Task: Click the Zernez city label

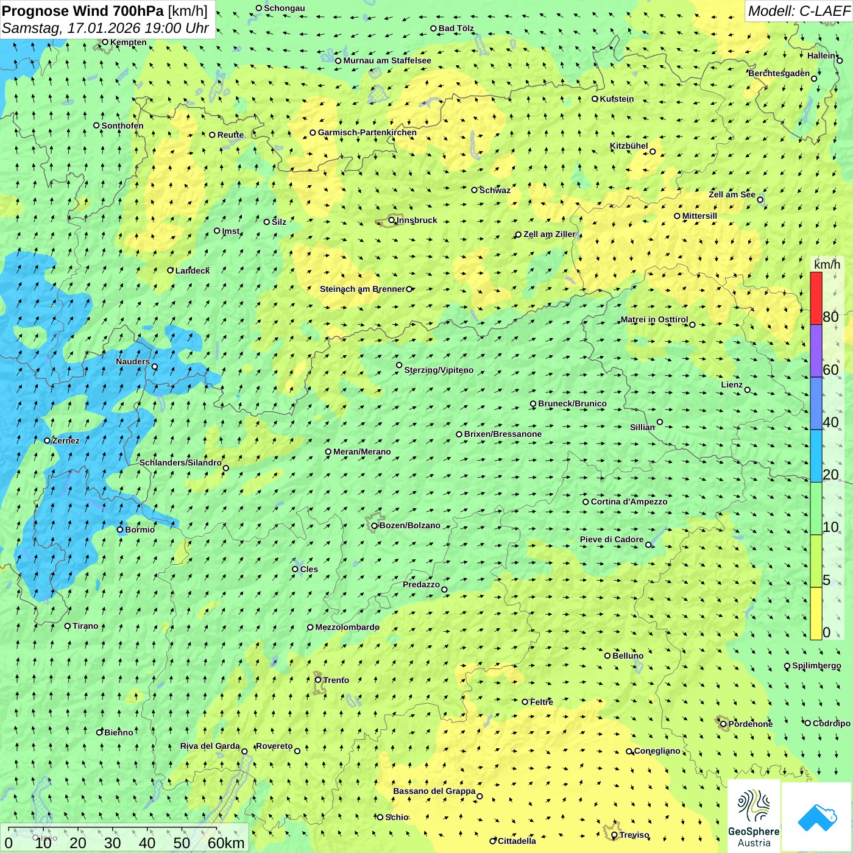Action: click(66, 441)
